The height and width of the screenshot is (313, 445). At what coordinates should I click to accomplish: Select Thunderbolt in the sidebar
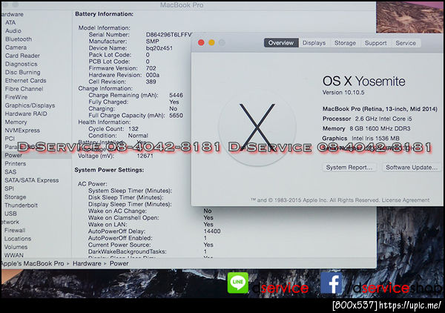[x=21, y=205]
